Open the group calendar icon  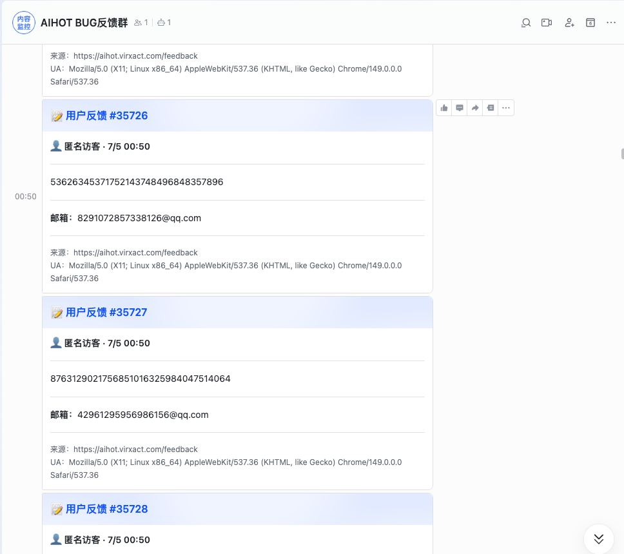pyautogui.click(x=590, y=23)
